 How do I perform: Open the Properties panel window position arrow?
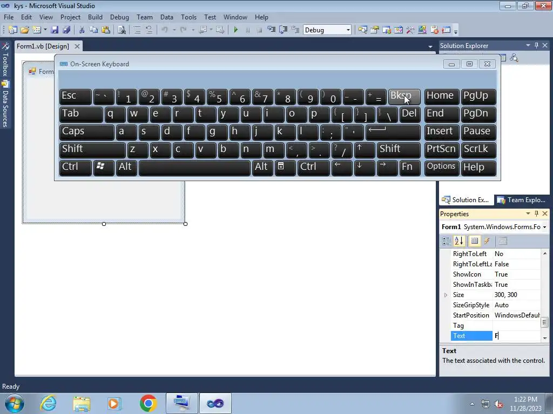(528, 213)
